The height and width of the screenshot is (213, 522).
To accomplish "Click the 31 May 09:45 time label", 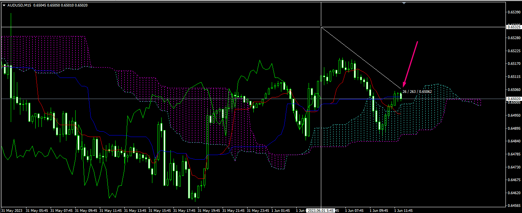I will [86, 211].
